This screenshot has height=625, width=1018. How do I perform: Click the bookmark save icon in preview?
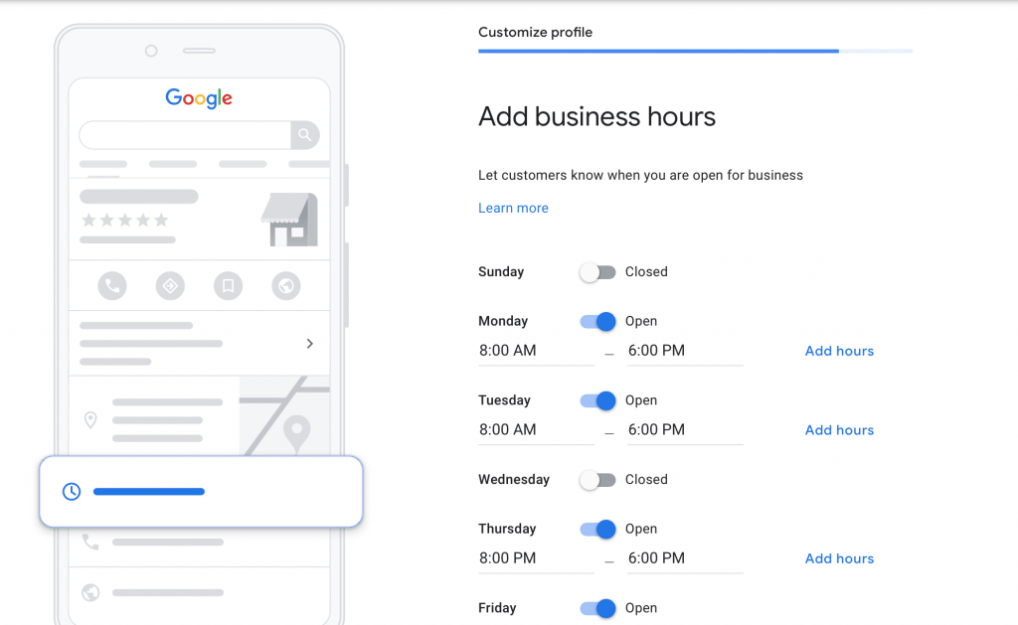click(228, 285)
